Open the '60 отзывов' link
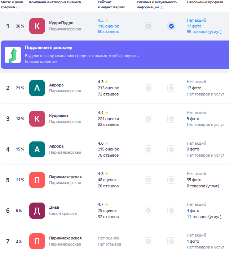 pos(108,31)
